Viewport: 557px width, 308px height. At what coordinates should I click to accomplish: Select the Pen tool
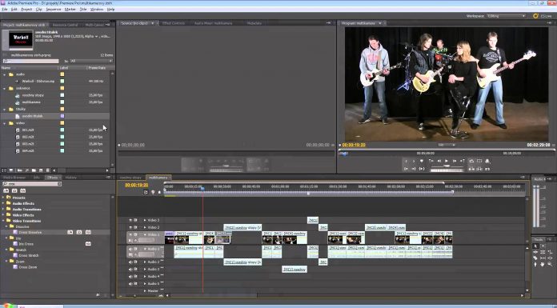535,264
